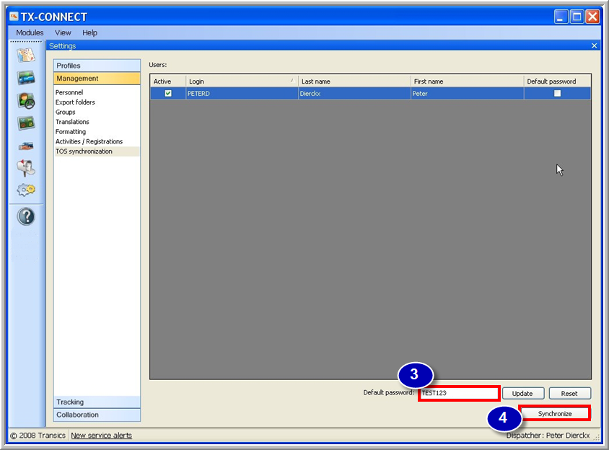Open the driver with steering wheel icon
This screenshot has height=450, width=609.
26,100
